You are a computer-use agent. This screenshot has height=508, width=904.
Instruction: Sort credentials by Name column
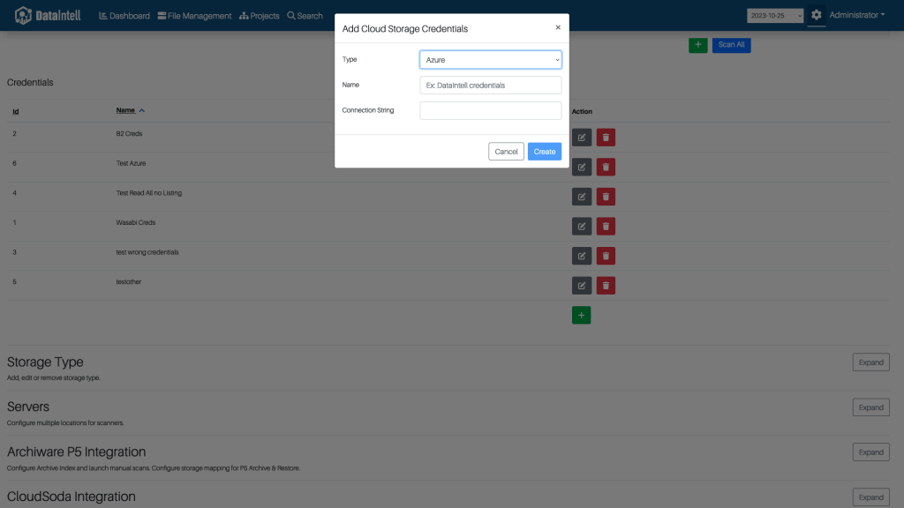click(131, 110)
